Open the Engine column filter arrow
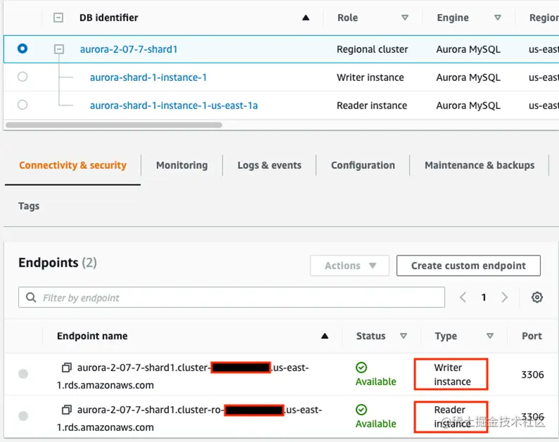 [x=498, y=18]
